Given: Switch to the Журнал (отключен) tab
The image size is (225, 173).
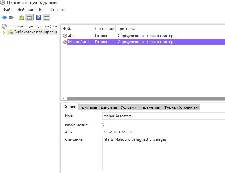Looking at the screenshot, I should [x=181, y=107].
